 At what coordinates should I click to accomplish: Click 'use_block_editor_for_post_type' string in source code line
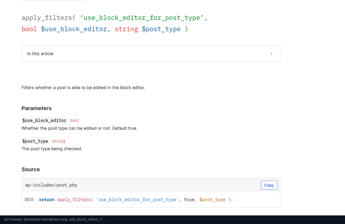pos(137,200)
